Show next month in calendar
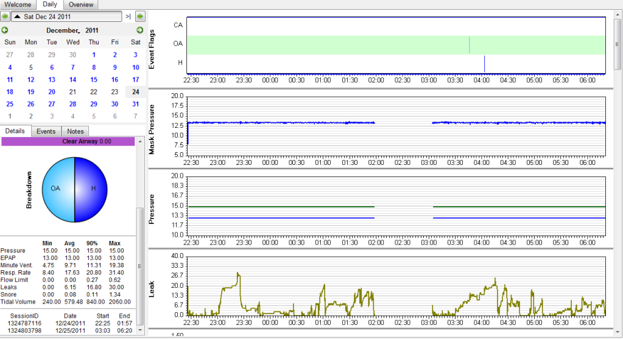The image size is (623, 339). [x=139, y=30]
